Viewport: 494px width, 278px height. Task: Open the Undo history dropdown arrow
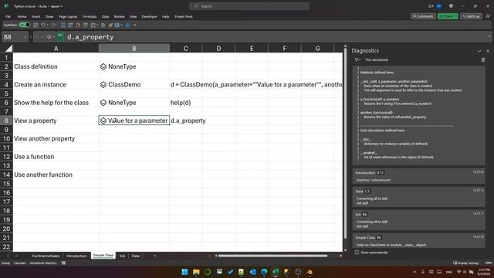point(48,25)
